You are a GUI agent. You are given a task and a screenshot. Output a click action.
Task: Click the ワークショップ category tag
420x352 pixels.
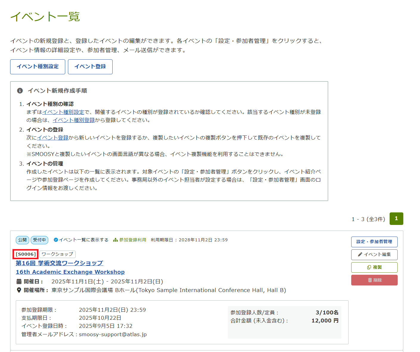57,254
